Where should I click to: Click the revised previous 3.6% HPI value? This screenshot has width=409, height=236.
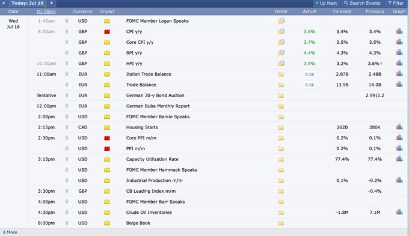pos(374,64)
